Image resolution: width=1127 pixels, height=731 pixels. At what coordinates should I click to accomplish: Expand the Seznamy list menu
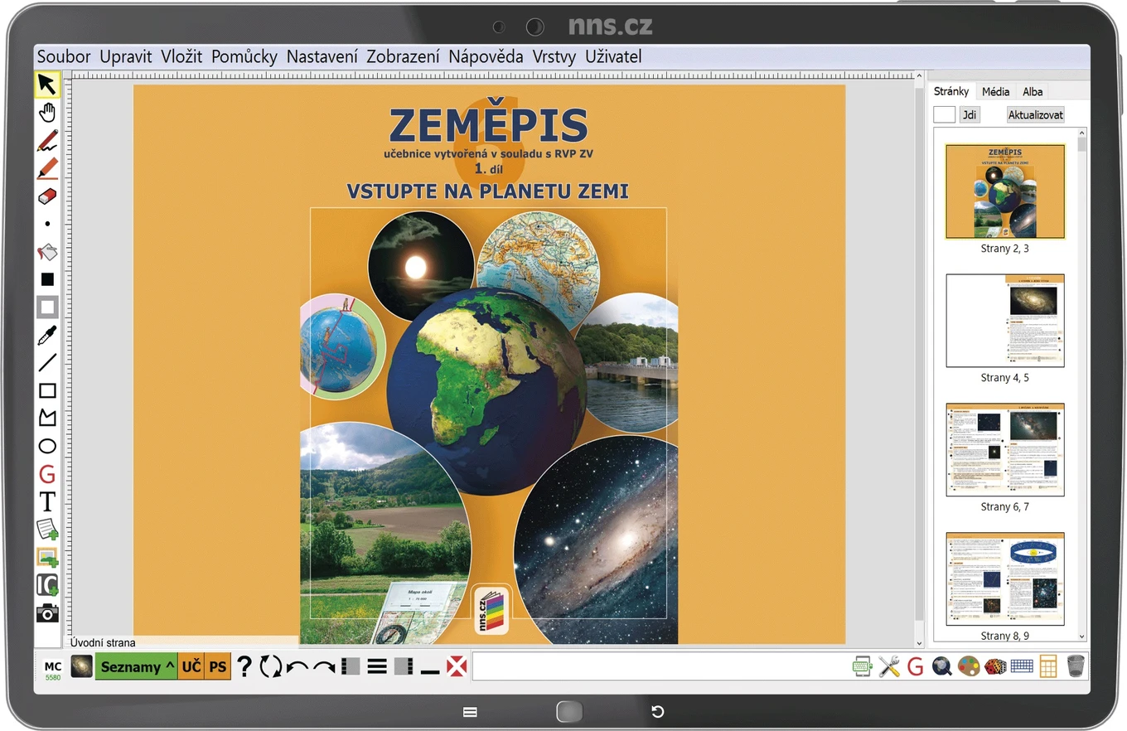(137, 666)
